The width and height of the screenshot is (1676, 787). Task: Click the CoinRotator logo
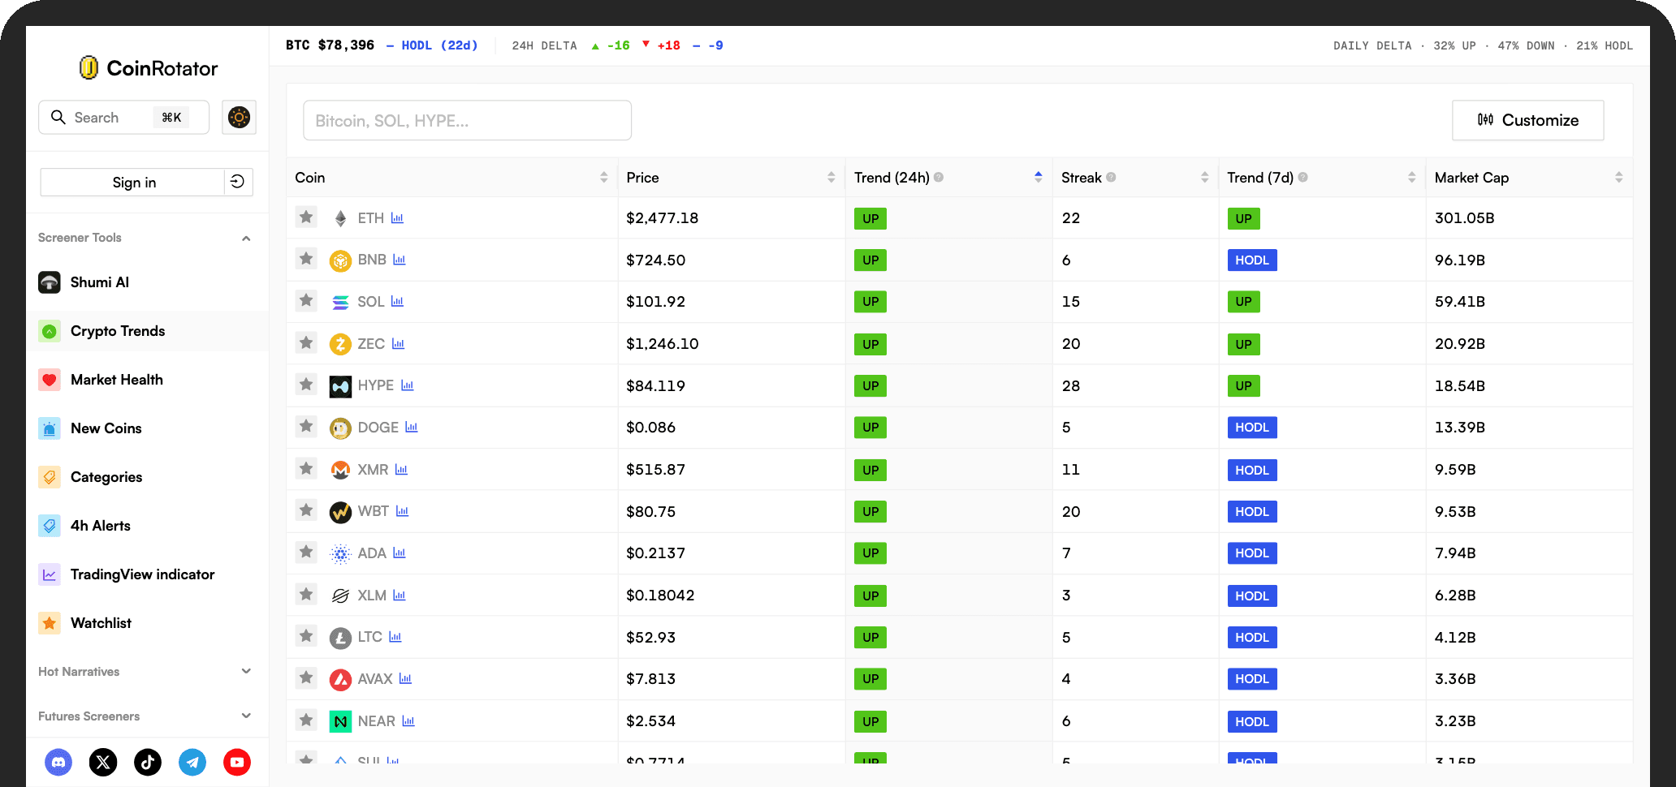[x=148, y=68]
